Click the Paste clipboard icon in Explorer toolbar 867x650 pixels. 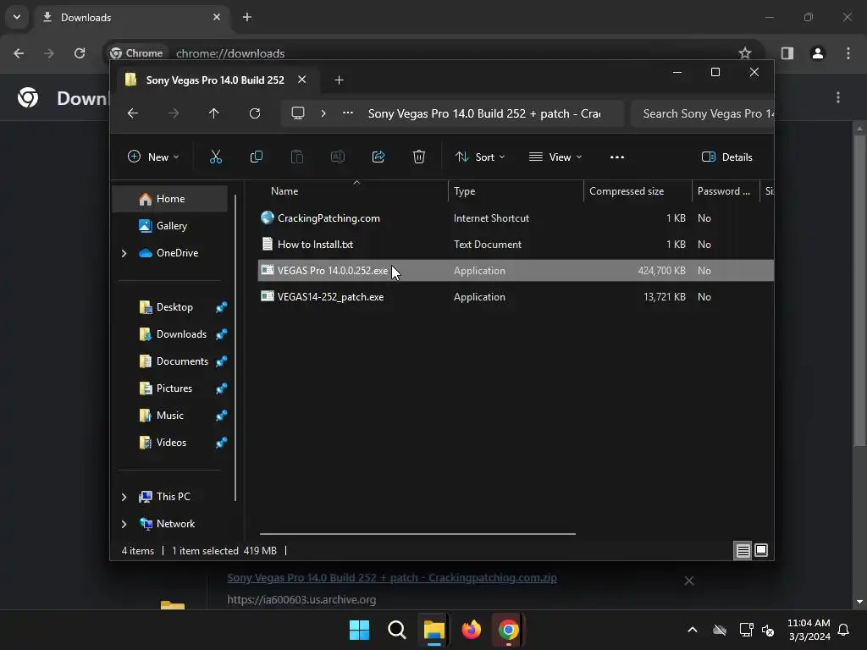[297, 157]
